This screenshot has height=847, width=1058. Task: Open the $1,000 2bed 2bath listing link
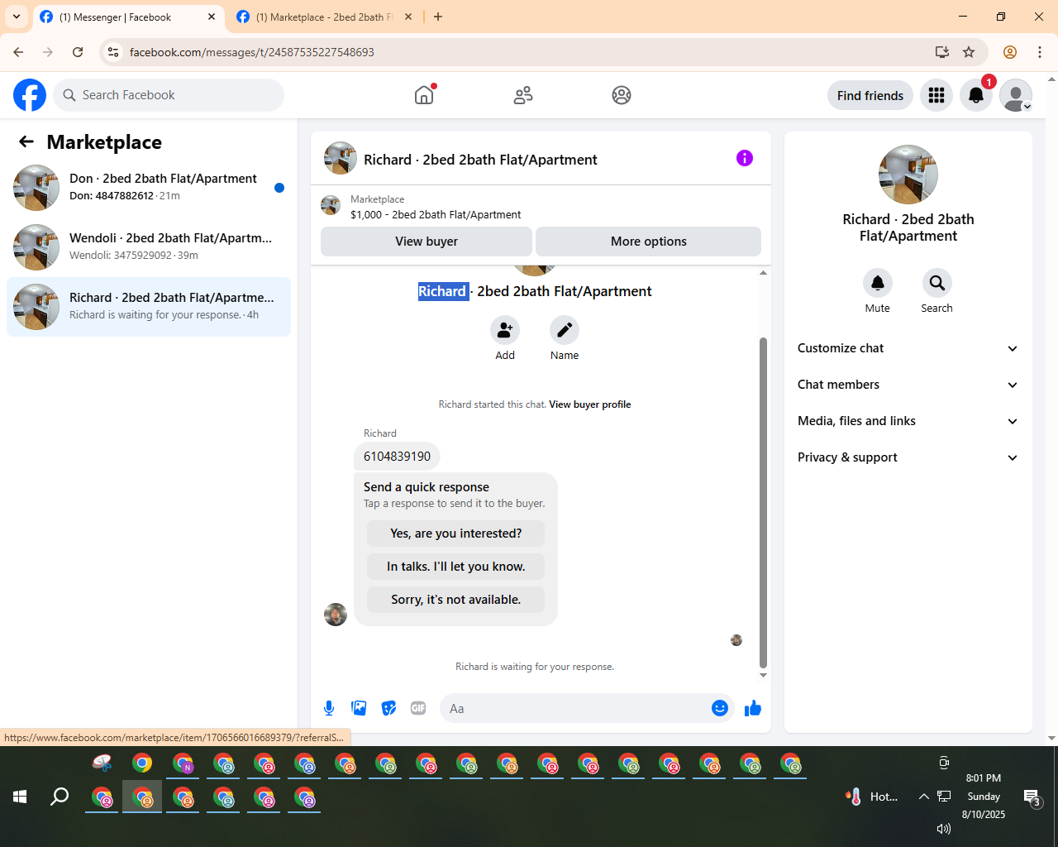pyautogui.click(x=436, y=214)
